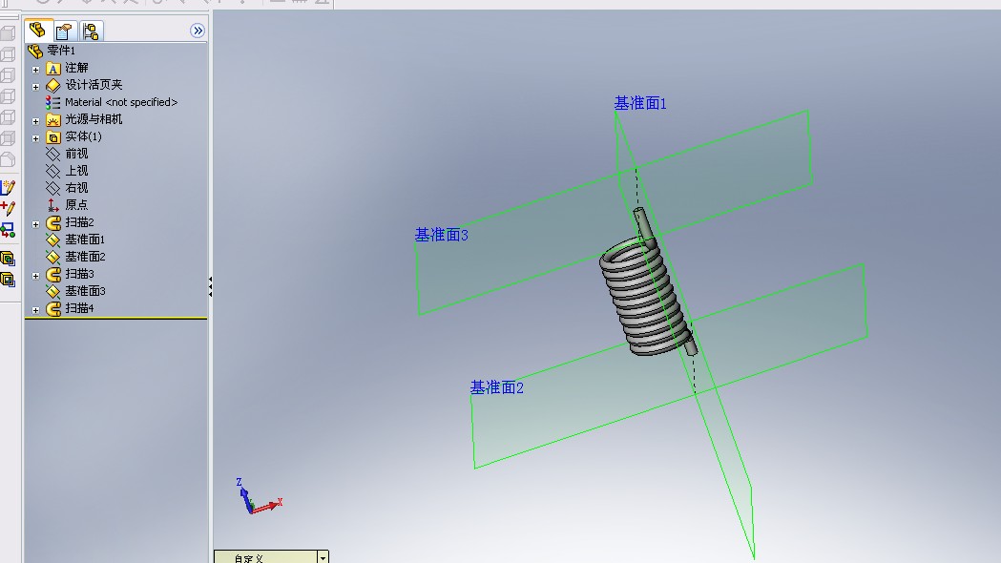Expand the 光源与相机 folder
The image size is (1001, 563).
[35, 120]
